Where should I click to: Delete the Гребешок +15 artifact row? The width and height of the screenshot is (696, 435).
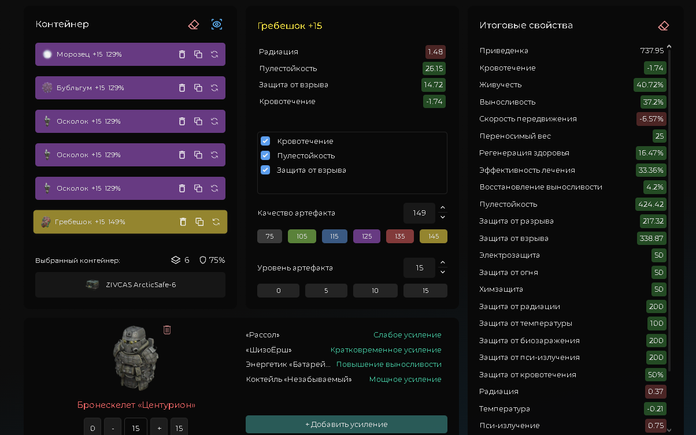pyautogui.click(x=183, y=222)
